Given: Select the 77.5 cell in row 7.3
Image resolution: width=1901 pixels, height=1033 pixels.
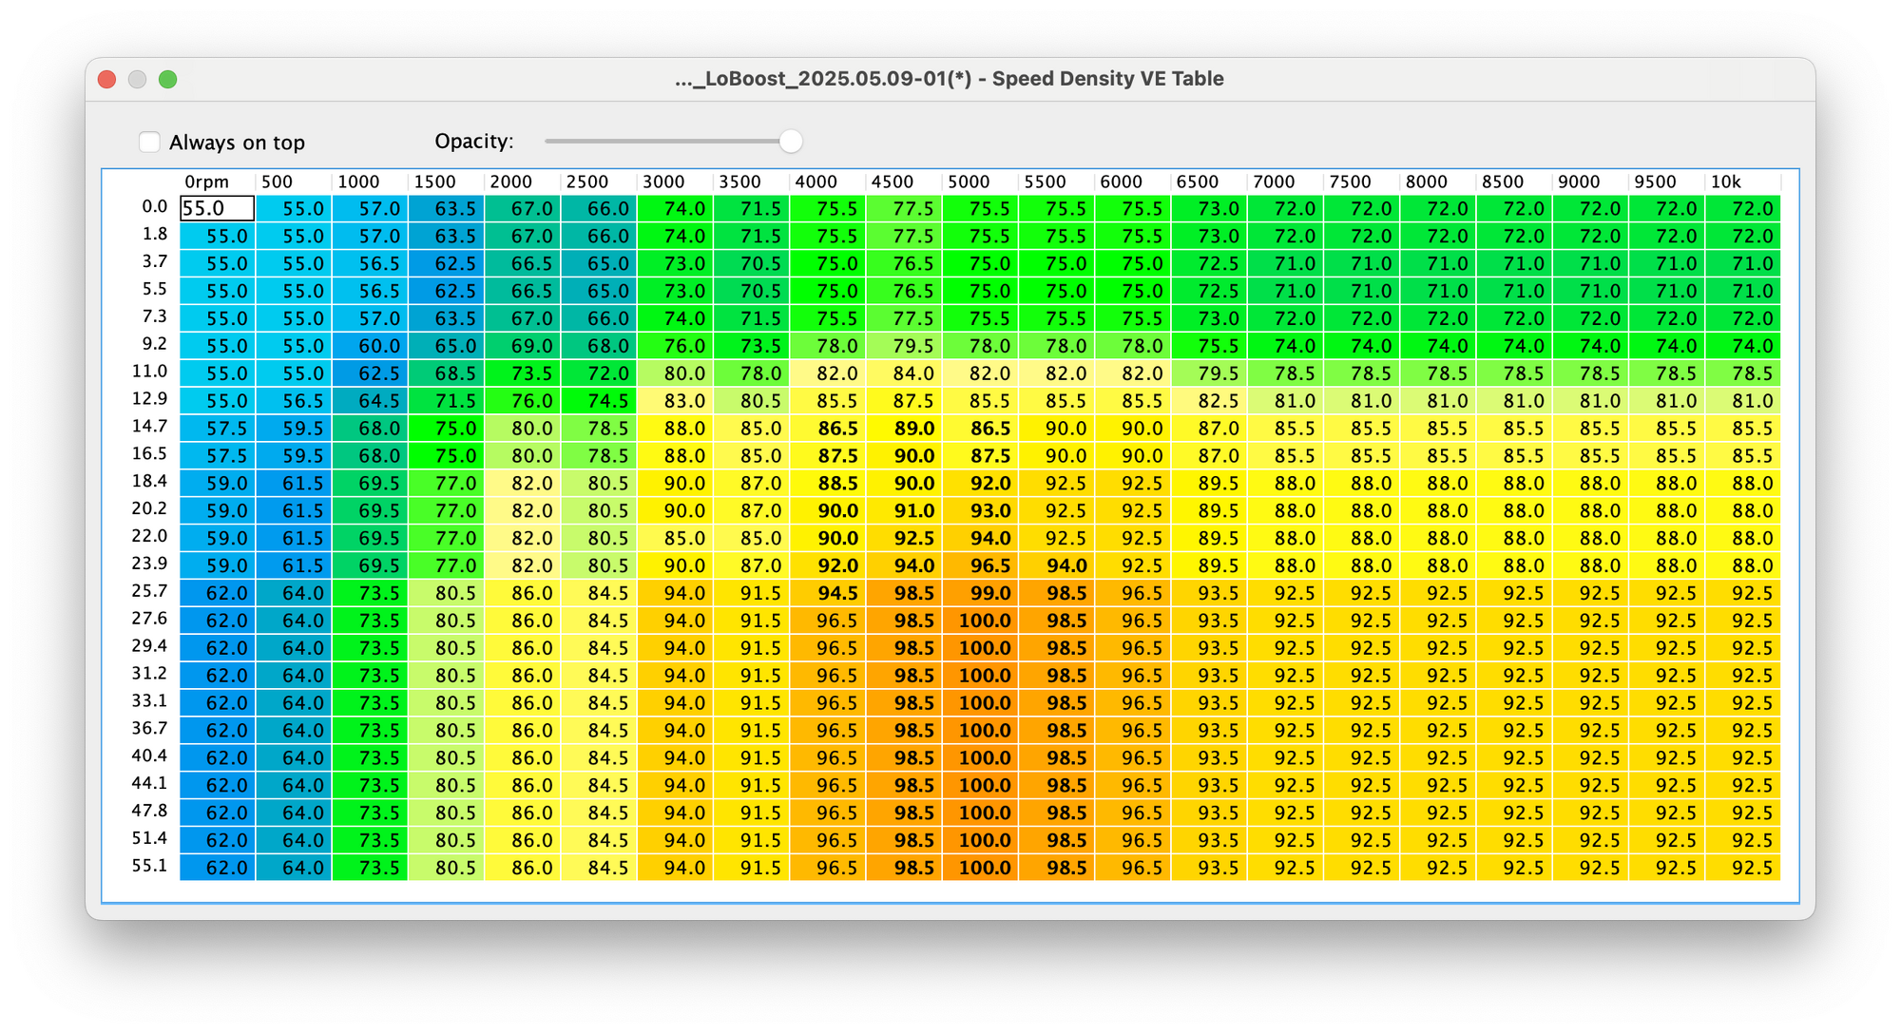Looking at the screenshot, I should tap(904, 318).
